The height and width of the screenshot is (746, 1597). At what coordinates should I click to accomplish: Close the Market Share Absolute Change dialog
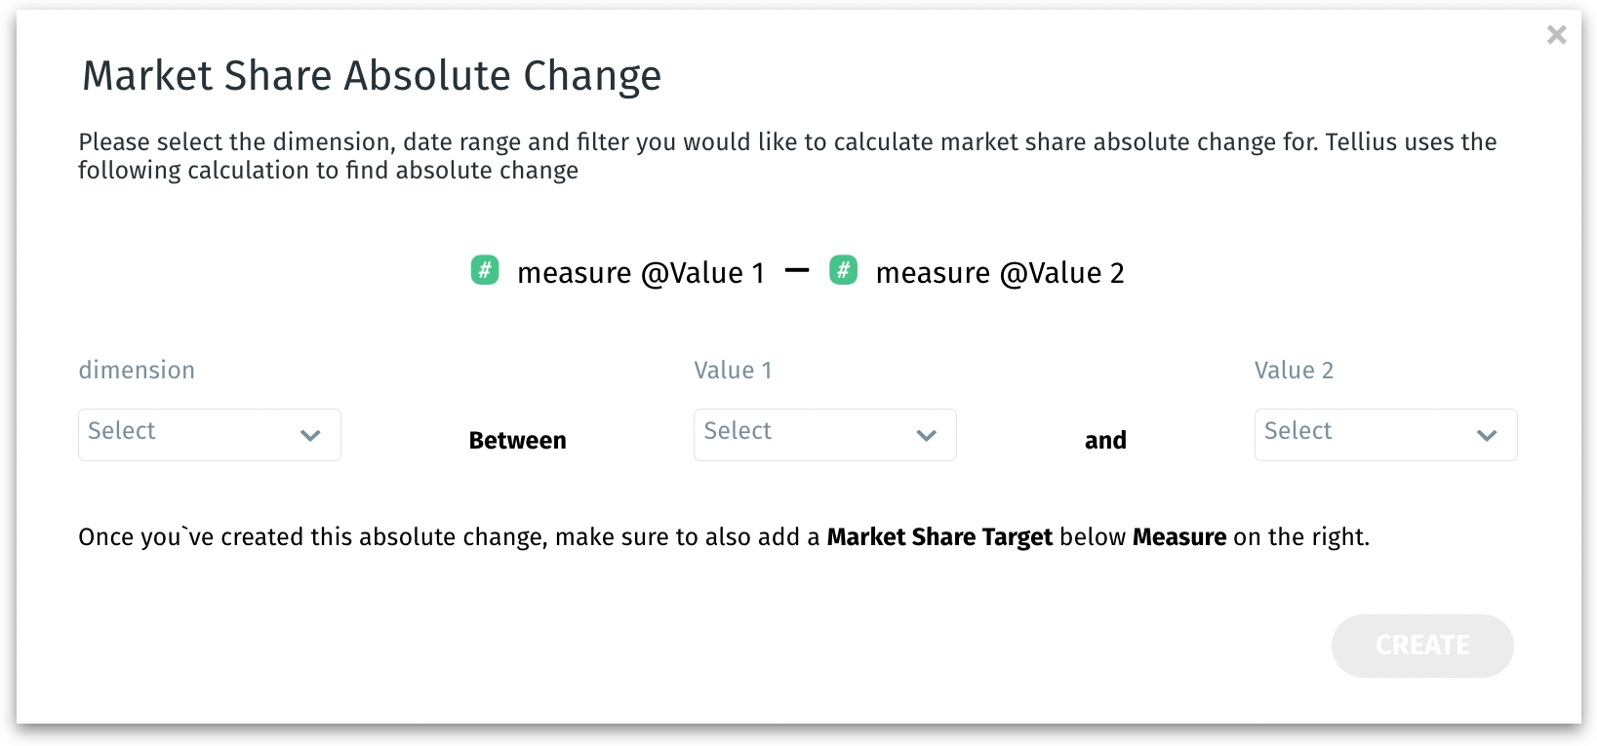point(1556,35)
